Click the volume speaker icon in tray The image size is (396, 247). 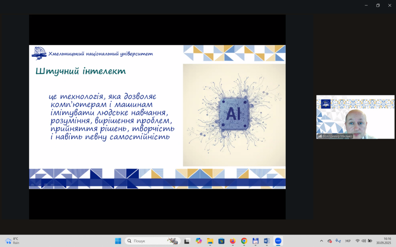[364, 241]
